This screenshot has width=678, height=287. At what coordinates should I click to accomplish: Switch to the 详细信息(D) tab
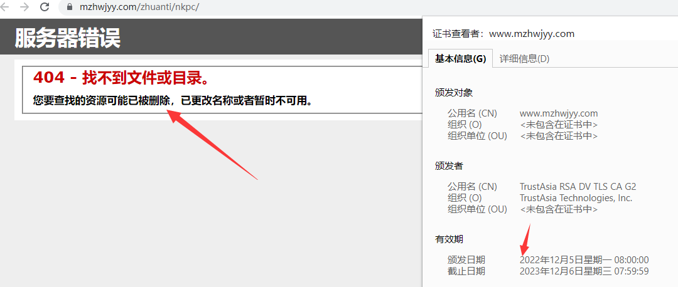pyautogui.click(x=524, y=59)
